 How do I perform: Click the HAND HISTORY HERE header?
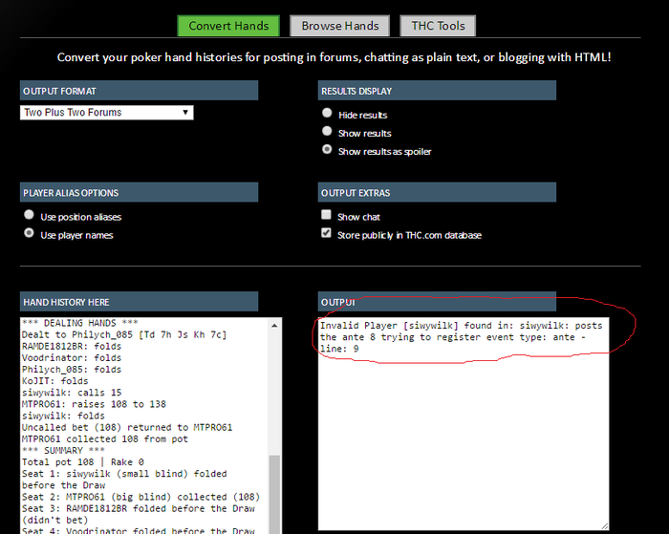pyautogui.click(x=140, y=302)
